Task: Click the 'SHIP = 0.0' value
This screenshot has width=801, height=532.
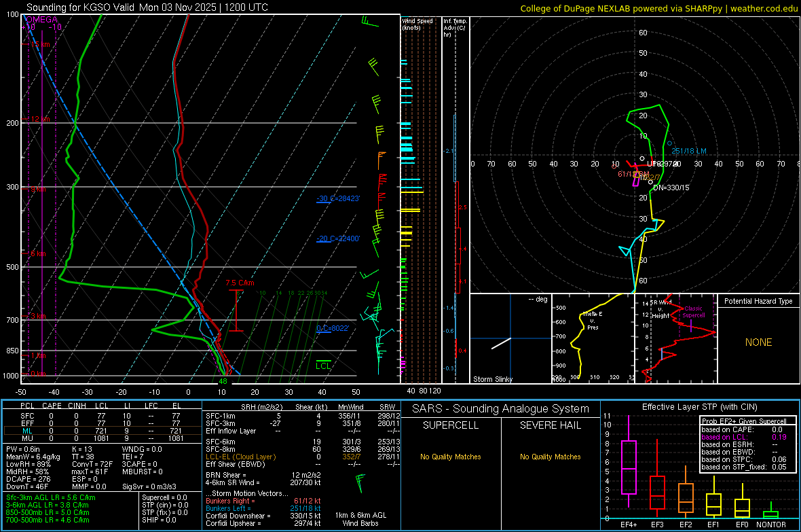Action: pyautogui.click(x=160, y=520)
